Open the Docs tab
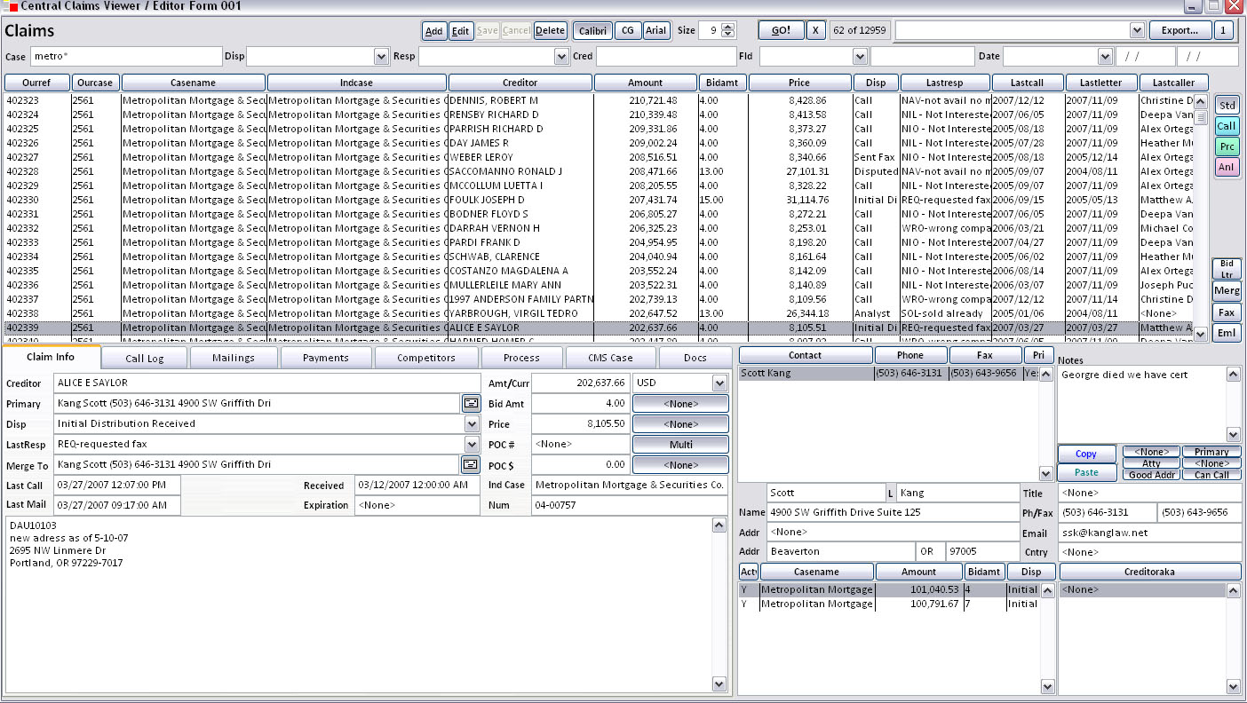 (695, 358)
